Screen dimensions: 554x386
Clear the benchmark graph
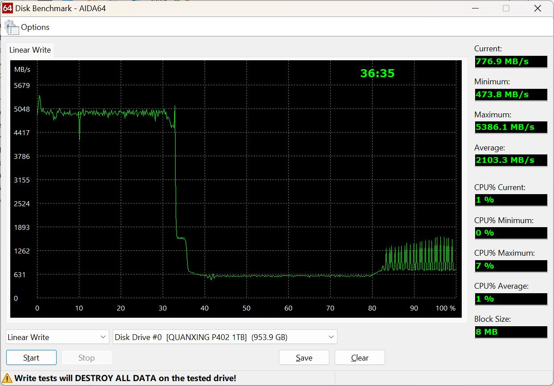(x=360, y=357)
